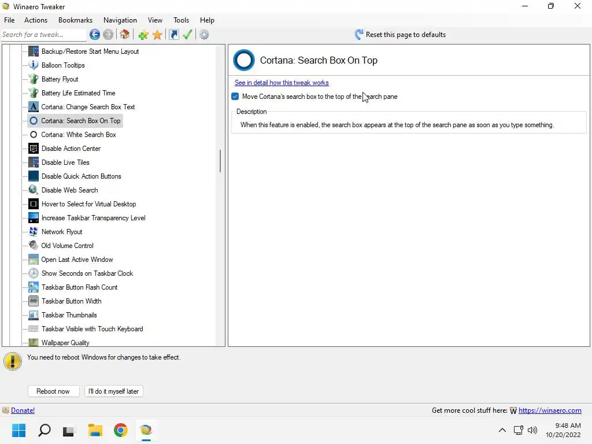This screenshot has width=592, height=444.
Task: Click the Taskbar Thumbnails icon
Action: [x=34, y=315]
